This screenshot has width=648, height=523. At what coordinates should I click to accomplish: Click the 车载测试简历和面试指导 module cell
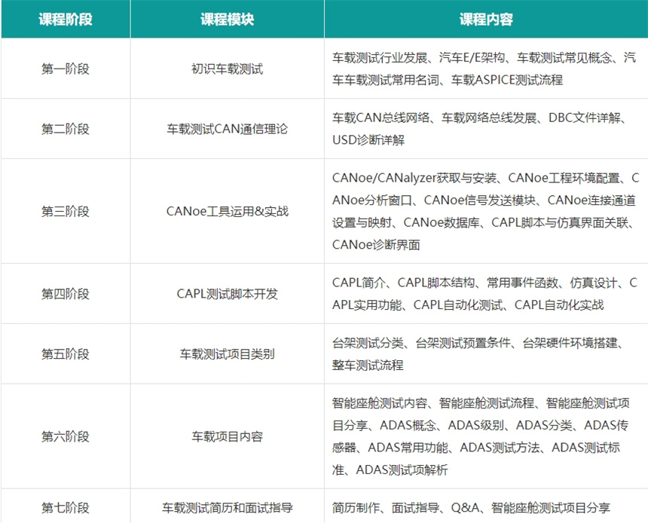[227, 507]
